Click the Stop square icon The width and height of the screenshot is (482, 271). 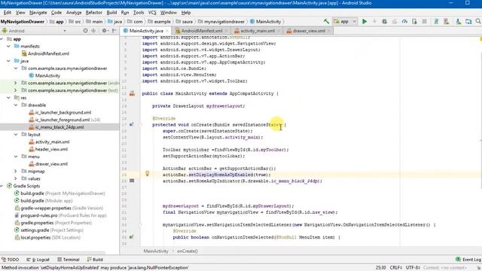tap(425, 22)
